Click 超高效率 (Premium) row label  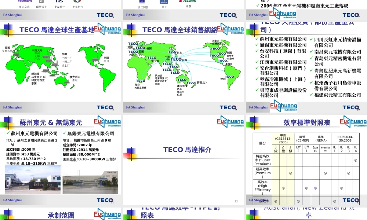point(263,173)
